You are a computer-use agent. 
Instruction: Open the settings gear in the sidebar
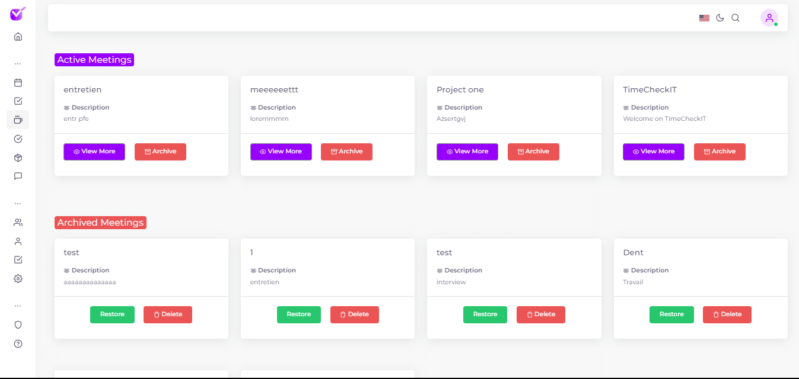tap(18, 278)
